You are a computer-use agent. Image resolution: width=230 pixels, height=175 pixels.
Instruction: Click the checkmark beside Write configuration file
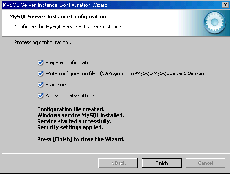point(40,73)
